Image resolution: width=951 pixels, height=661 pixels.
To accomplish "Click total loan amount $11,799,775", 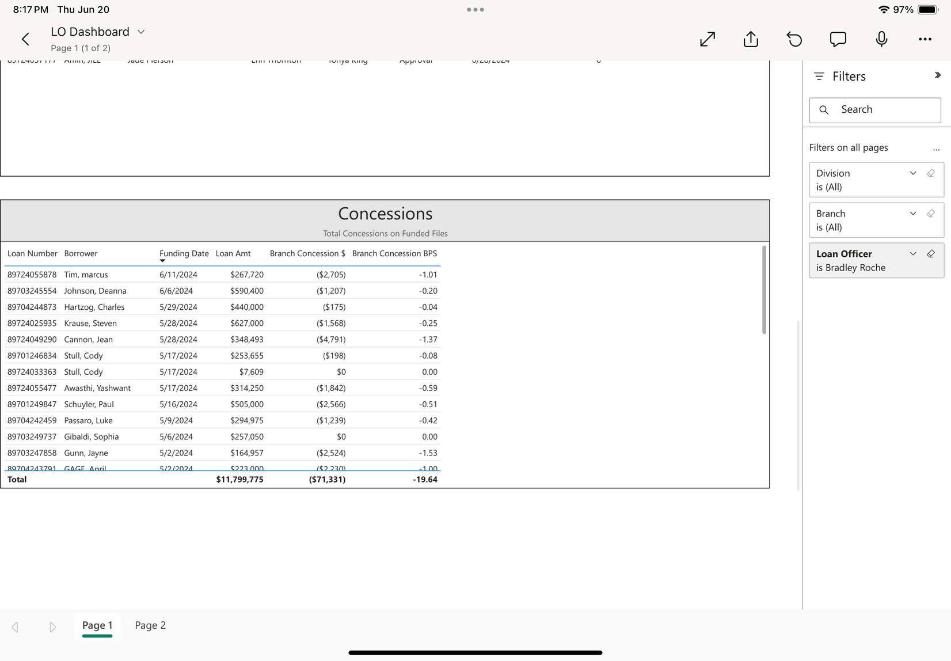I will (x=239, y=479).
